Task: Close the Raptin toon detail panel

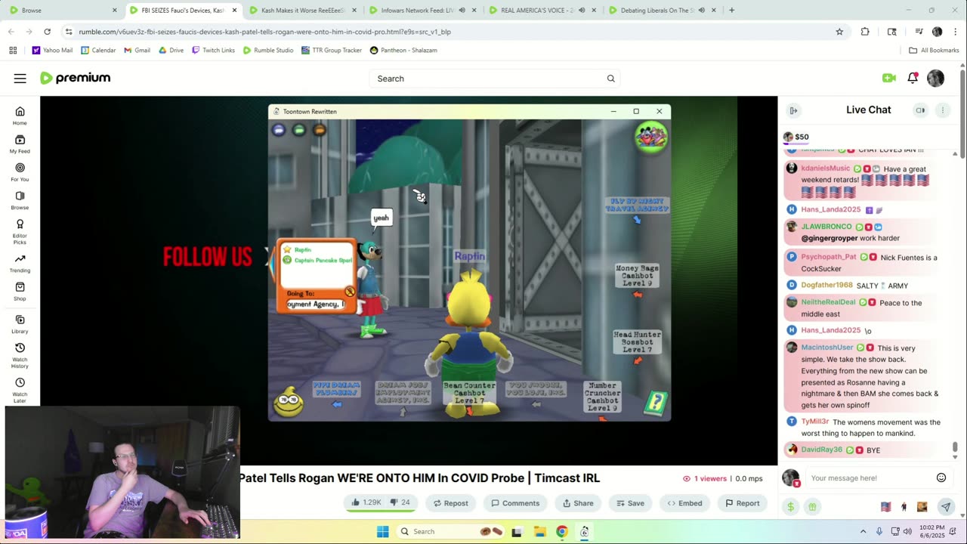Action: 350,292
